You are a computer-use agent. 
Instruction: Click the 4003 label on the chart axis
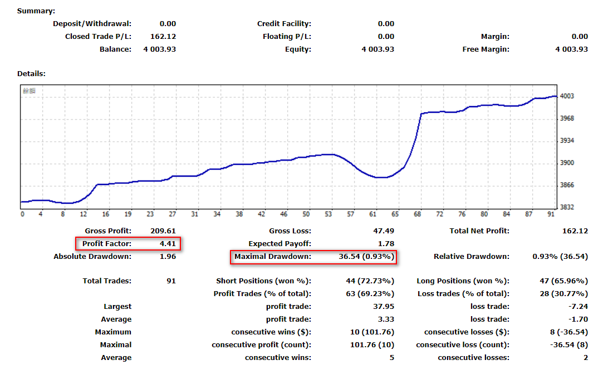[567, 96]
